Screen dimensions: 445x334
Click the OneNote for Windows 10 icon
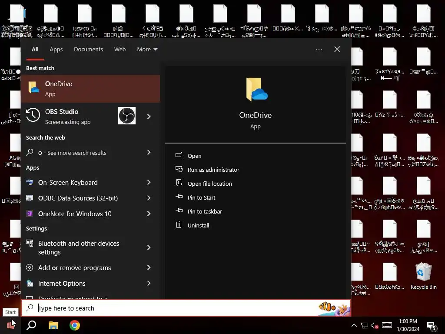point(30,214)
